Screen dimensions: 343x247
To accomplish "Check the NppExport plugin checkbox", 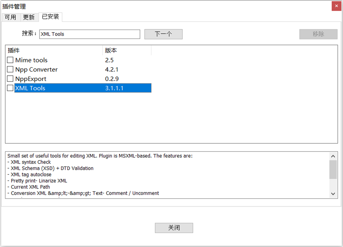I will coord(10,79).
